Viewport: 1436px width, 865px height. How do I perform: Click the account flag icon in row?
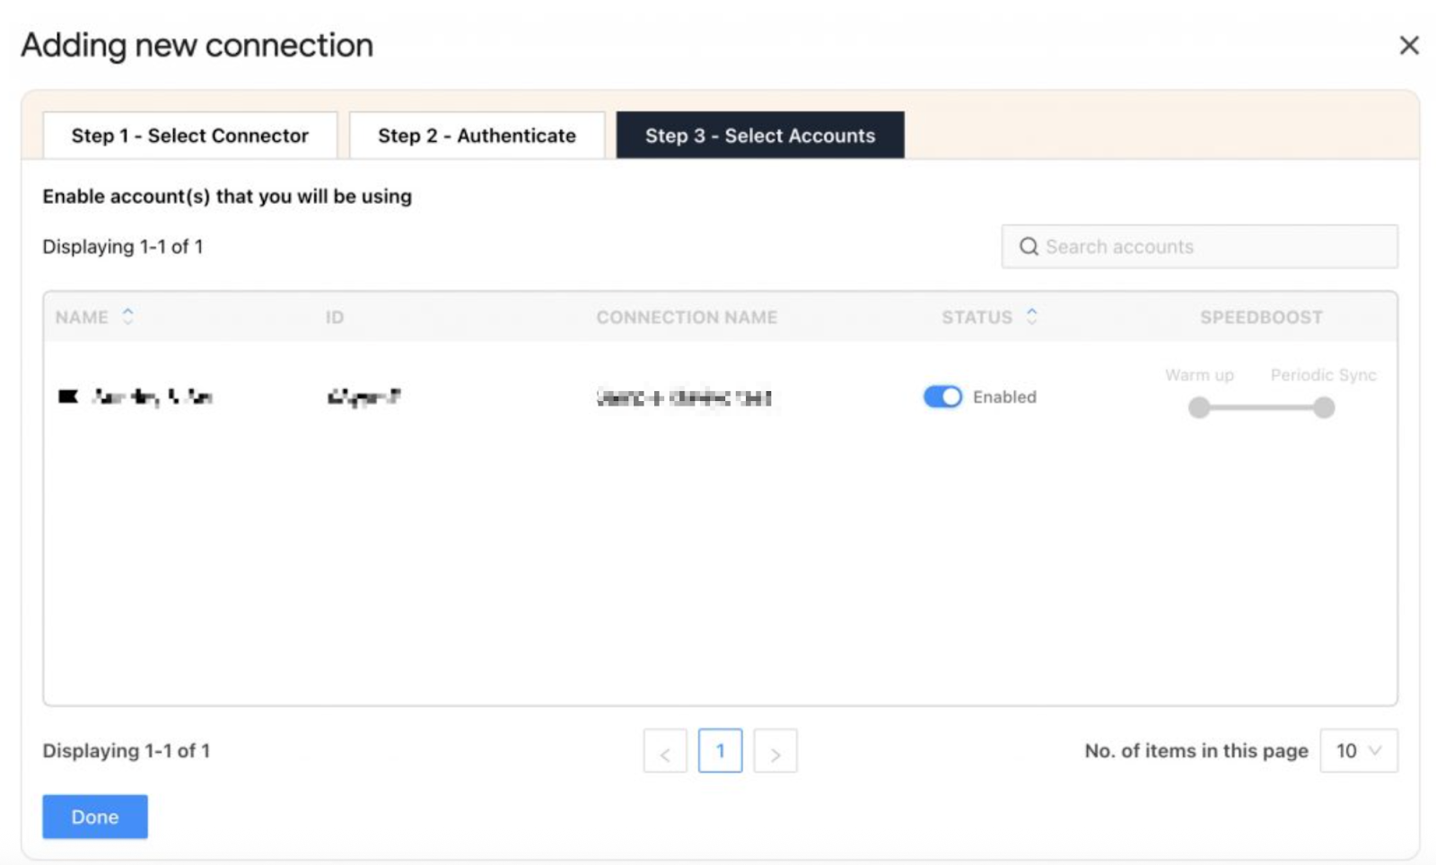68,397
